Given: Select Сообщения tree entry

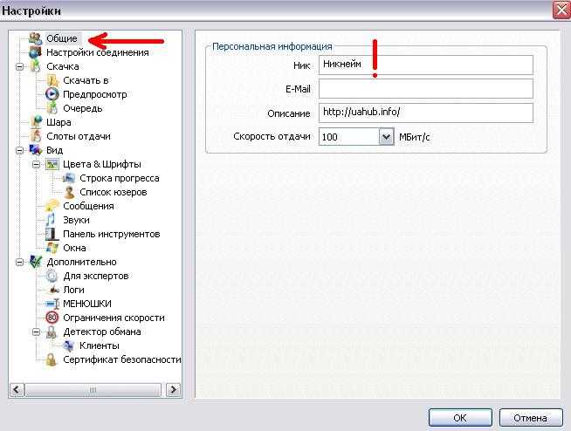Looking at the screenshot, I should (x=88, y=206).
